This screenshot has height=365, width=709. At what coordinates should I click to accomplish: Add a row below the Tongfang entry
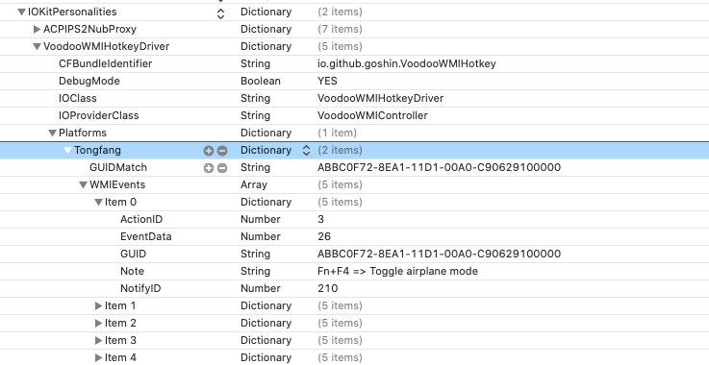pyautogui.click(x=208, y=151)
